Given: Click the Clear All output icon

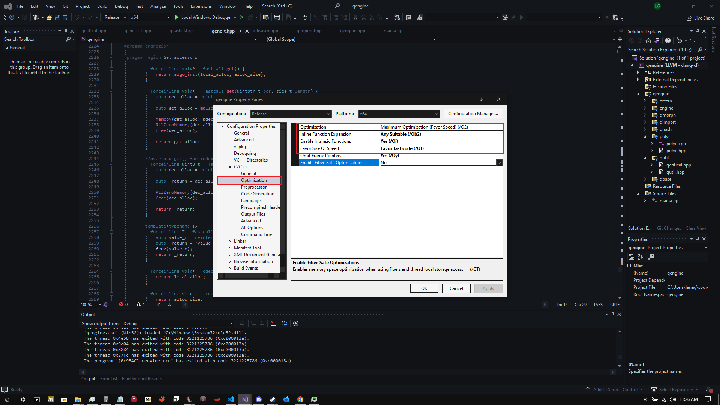Looking at the screenshot, I should pos(273,323).
